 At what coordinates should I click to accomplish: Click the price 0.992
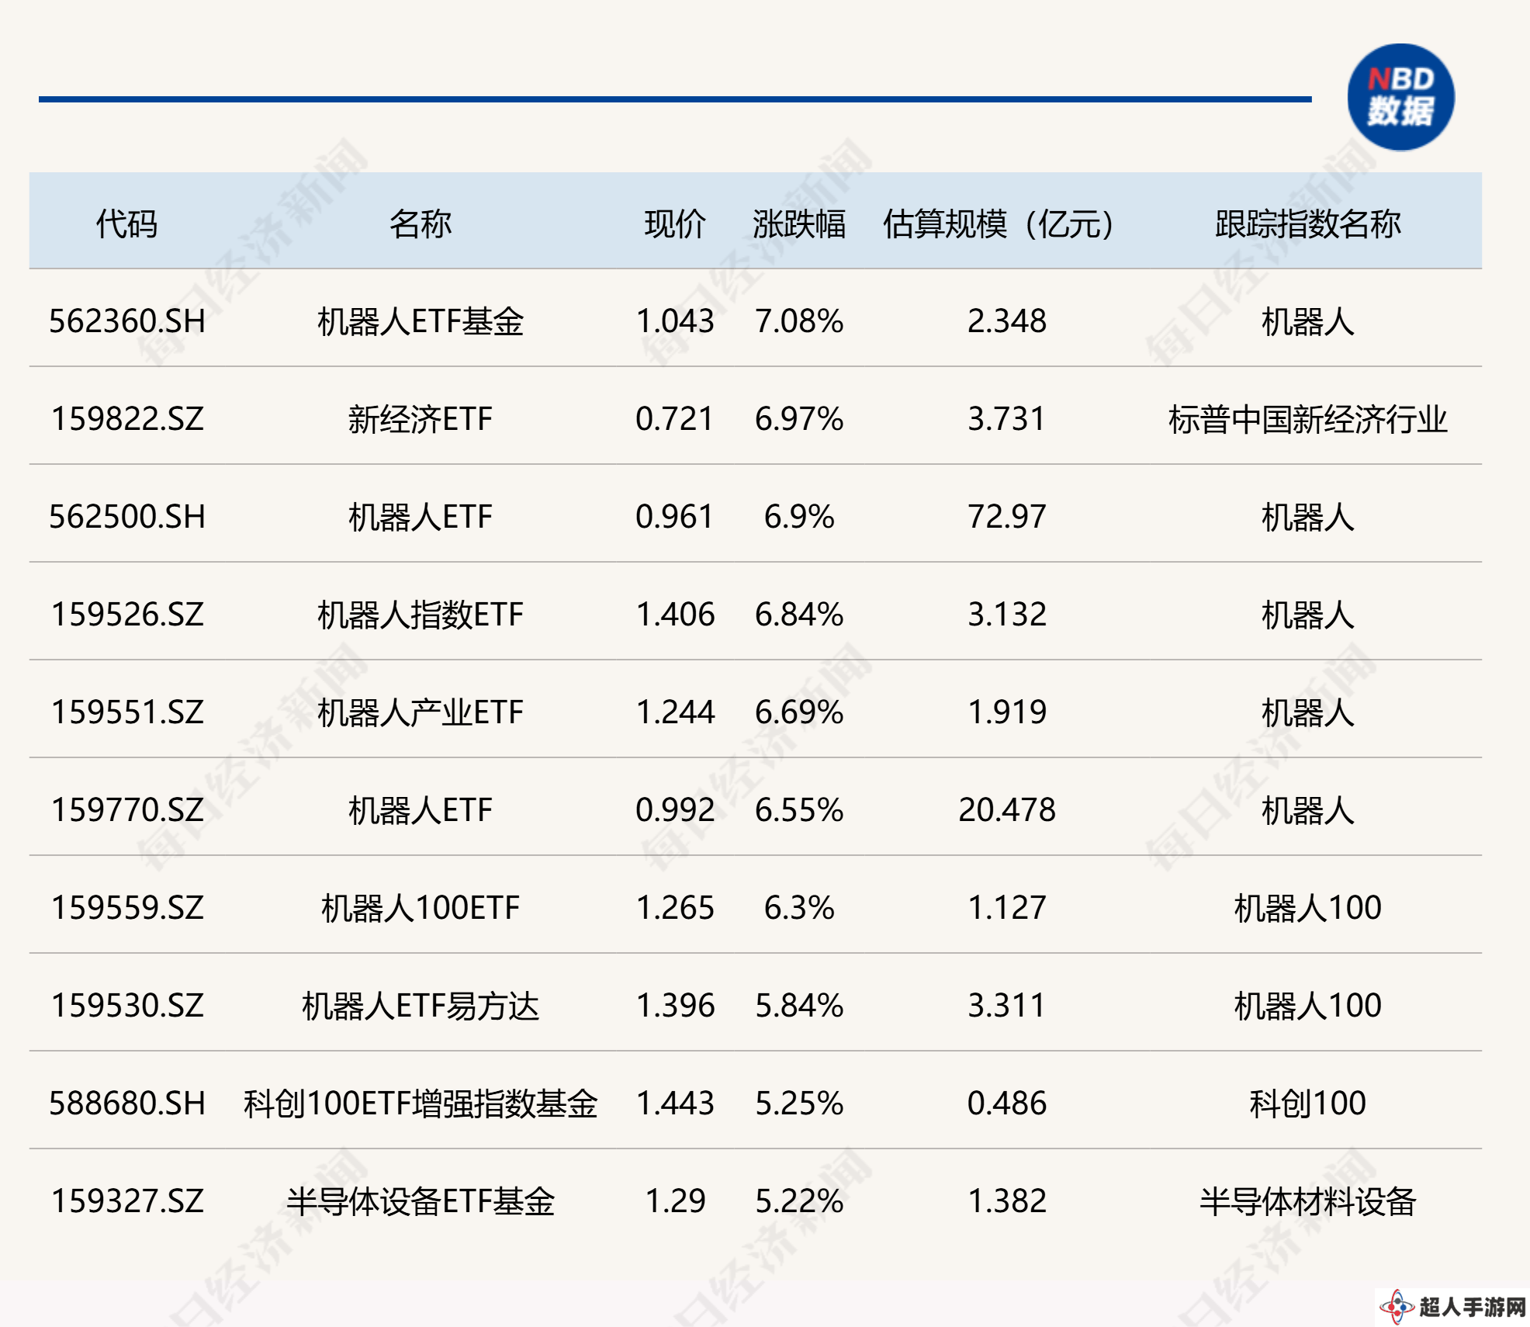click(675, 810)
